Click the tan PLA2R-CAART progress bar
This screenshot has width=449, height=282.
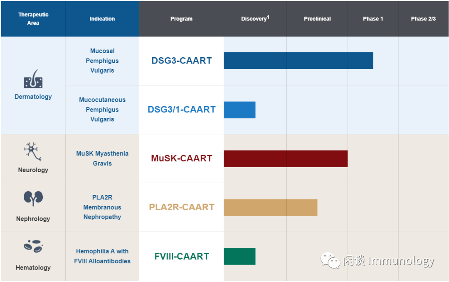(270, 207)
